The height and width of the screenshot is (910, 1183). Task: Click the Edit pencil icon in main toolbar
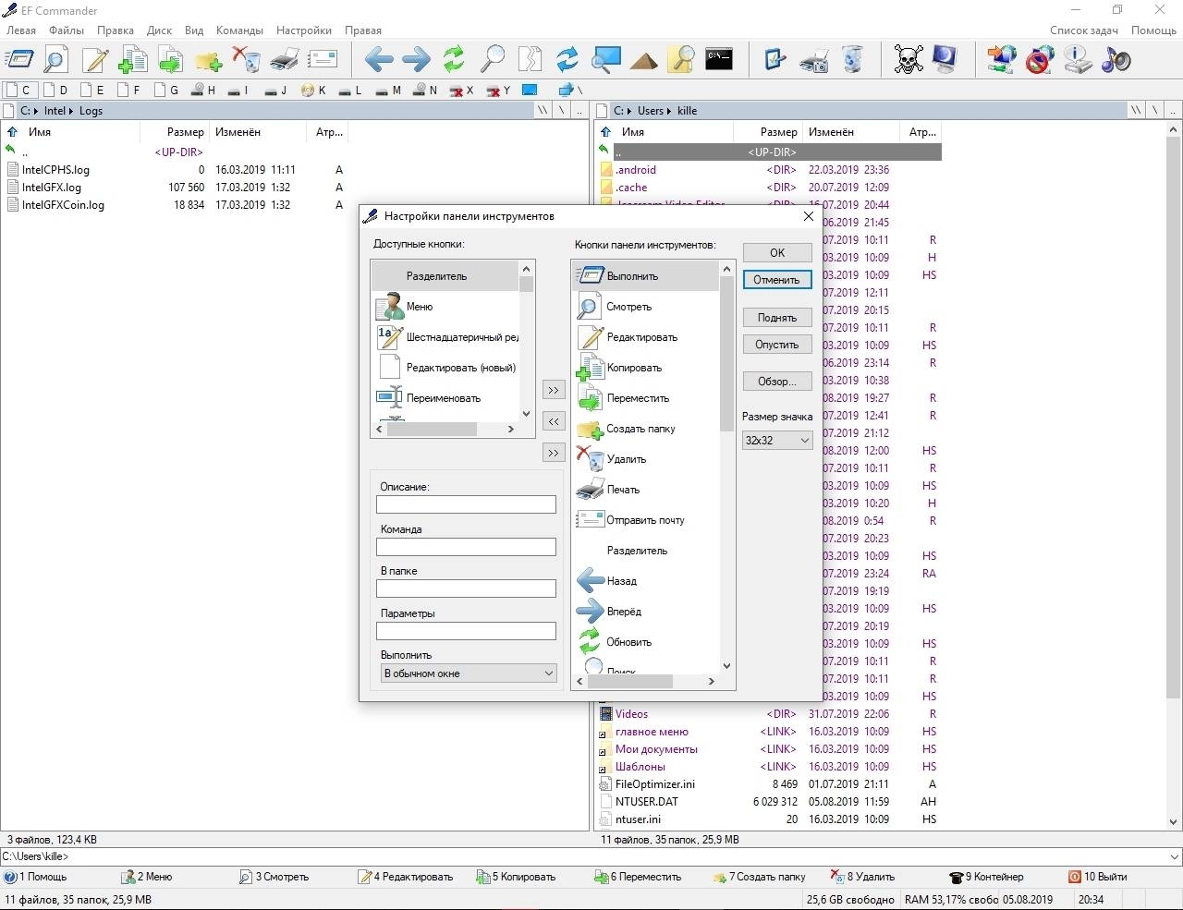point(94,60)
